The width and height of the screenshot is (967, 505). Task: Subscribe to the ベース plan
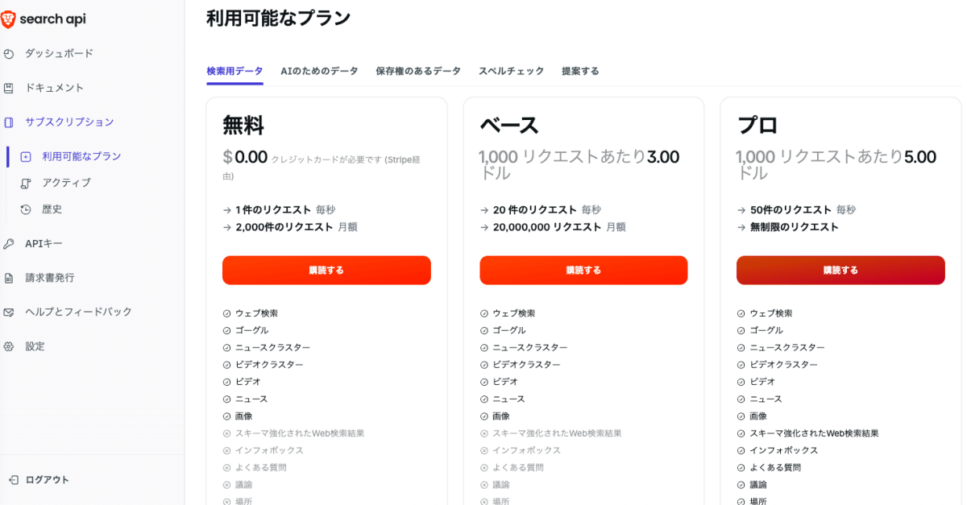point(583,271)
